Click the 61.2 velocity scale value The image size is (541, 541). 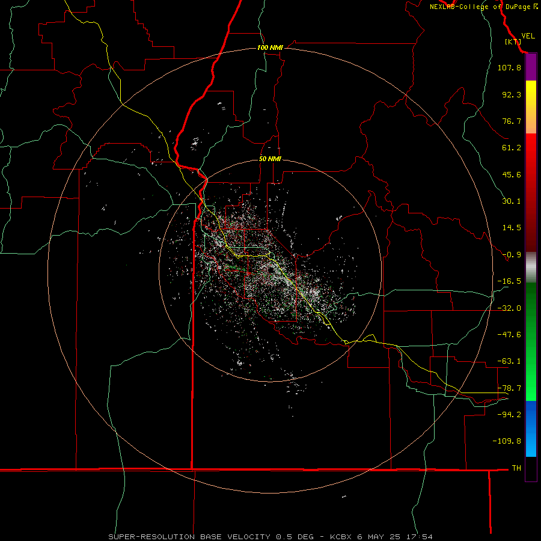[512, 148]
